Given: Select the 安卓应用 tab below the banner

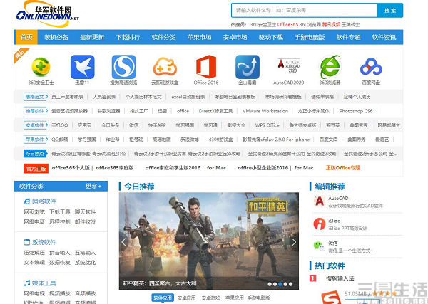Looking at the screenshot, I should (186, 298).
